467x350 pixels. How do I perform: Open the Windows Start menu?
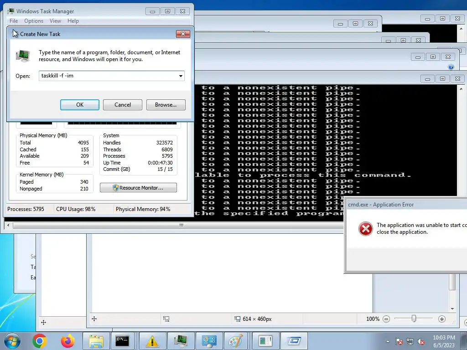coord(12,341)
